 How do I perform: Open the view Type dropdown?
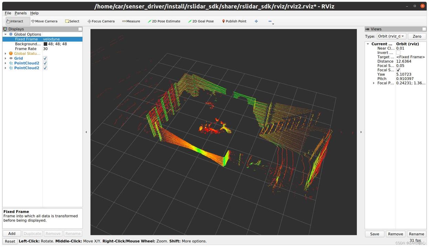(391, 36)
